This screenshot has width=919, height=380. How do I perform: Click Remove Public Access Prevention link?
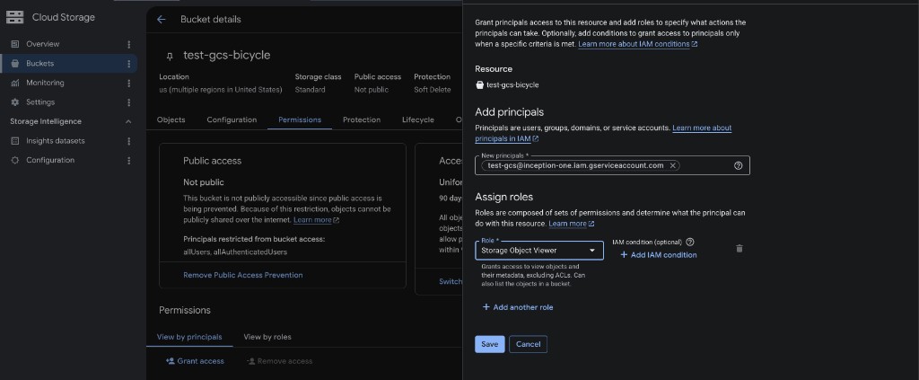[x=242, y=275]
